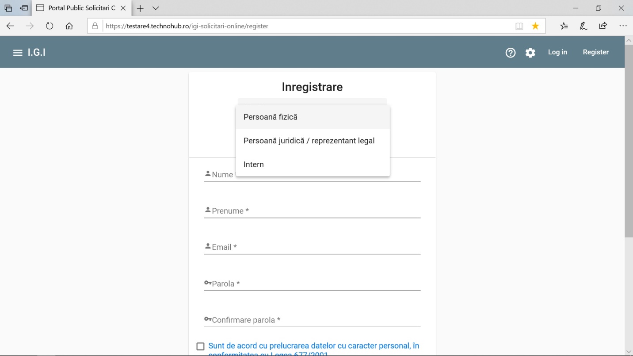
Task: Select Intern option
Action: click(x=313, y=165)
